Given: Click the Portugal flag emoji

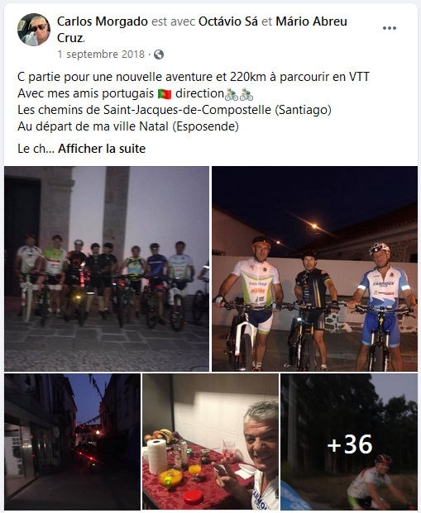Looking at the screenshot, I should 165,94.
